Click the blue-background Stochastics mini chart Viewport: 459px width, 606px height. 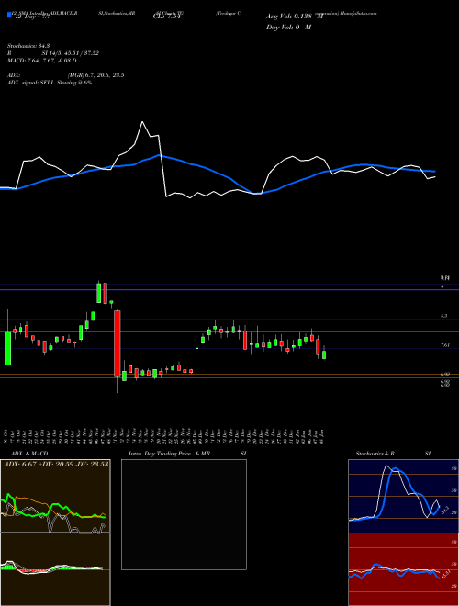pos(403,496)
